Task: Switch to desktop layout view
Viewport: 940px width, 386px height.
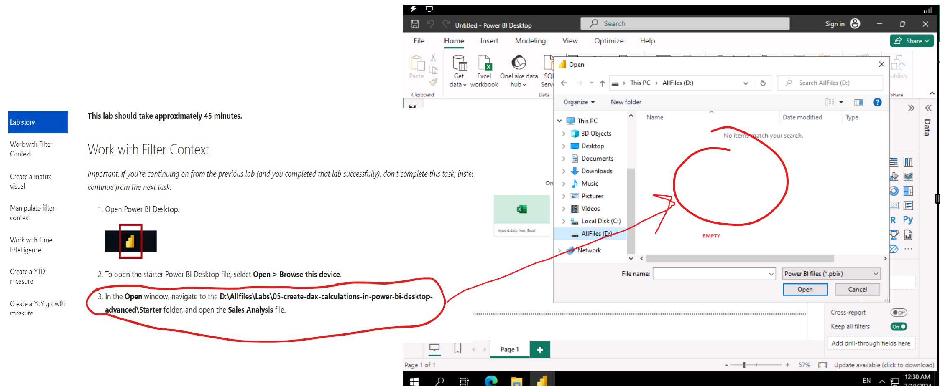Action: pos(435,348)
